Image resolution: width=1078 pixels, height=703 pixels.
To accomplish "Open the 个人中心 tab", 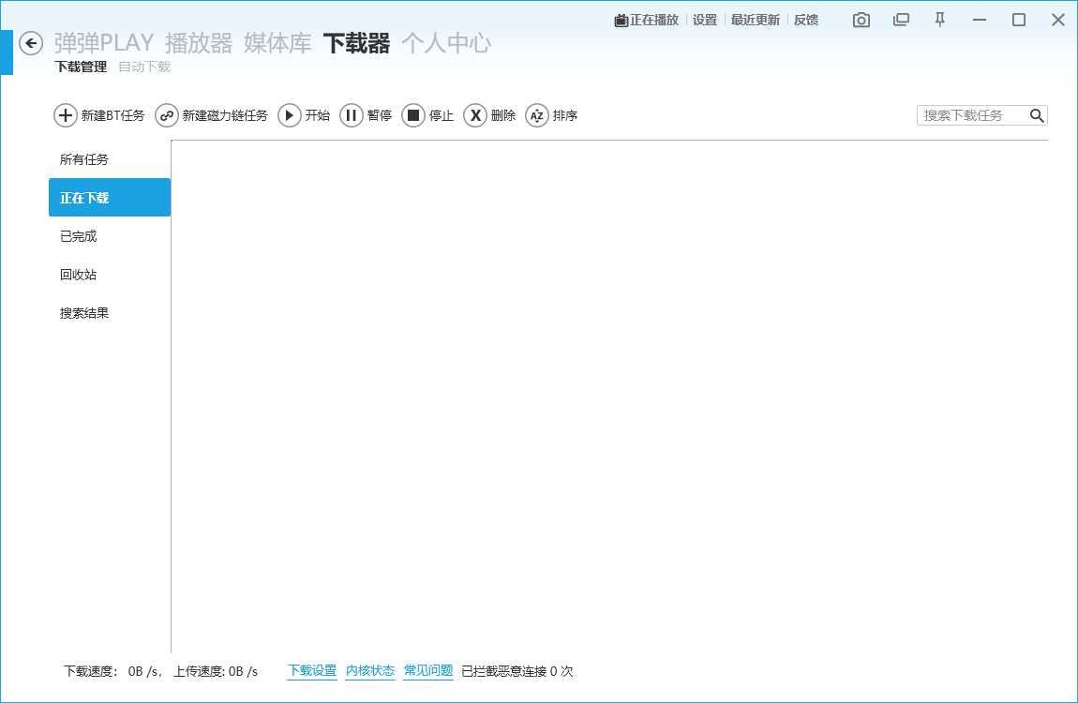I will click(x=446, y=43).
